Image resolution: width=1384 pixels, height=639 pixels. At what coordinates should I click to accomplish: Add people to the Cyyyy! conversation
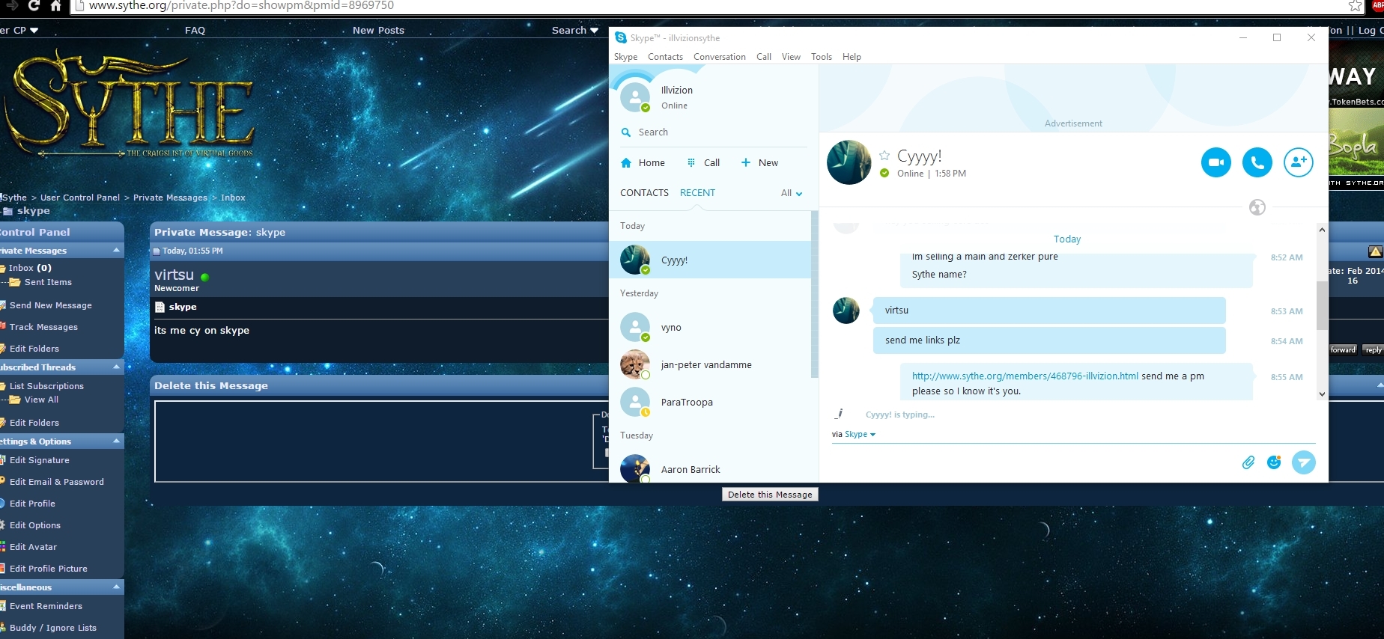[1298, 162]
